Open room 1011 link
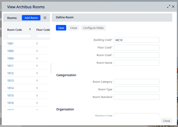This screenshot has width=178, height=127. tap(10, 66)
